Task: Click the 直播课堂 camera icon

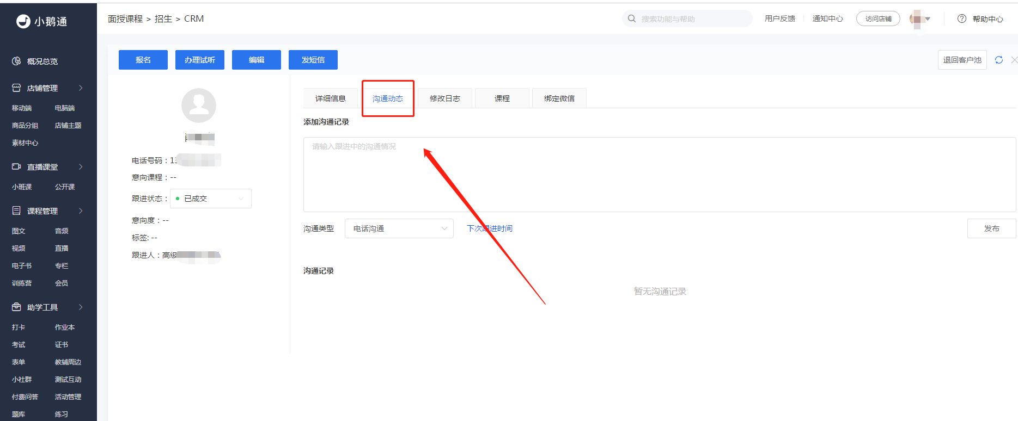Action: (16, 166)
